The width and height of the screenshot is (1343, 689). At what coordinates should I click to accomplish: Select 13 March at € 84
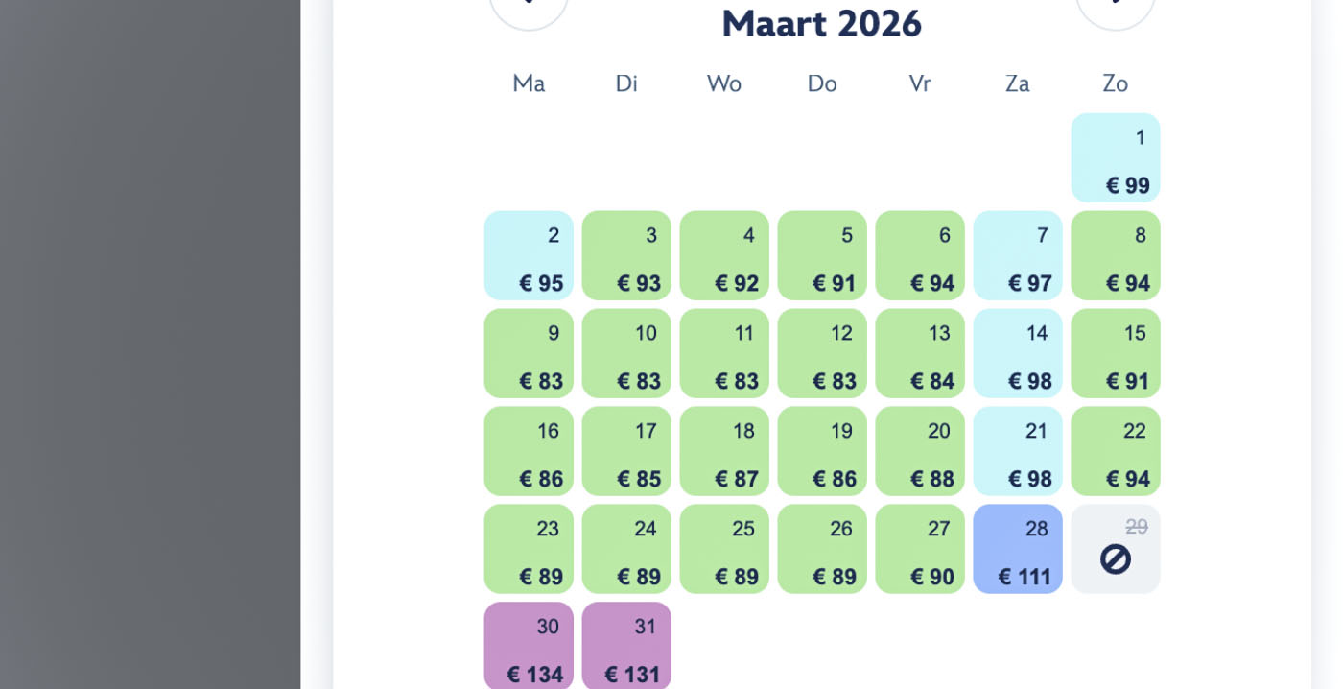920,354
